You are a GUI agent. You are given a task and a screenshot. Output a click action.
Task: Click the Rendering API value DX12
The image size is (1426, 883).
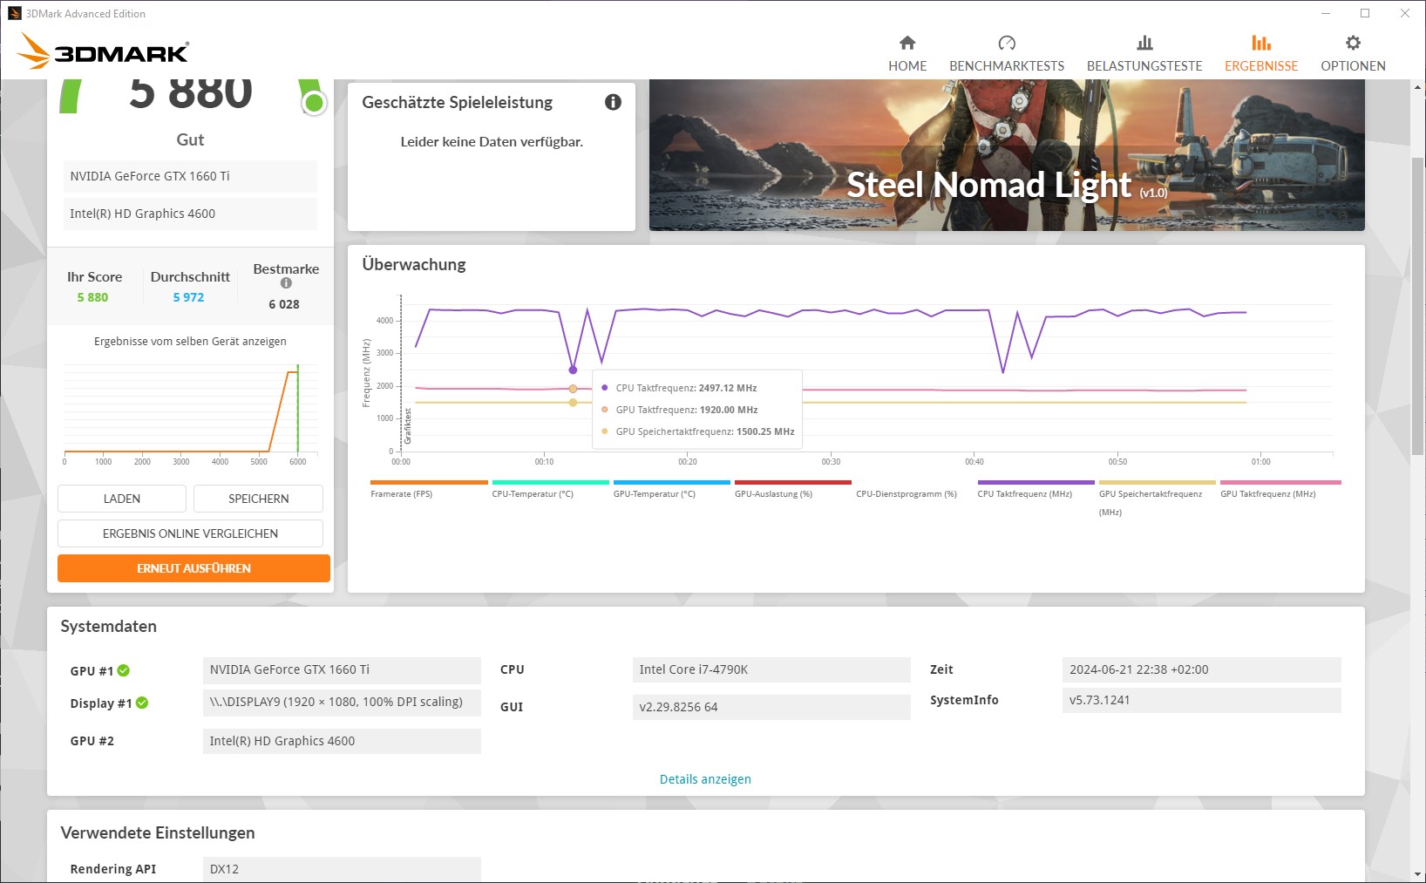pyautogui.click(x=342, y=869)
